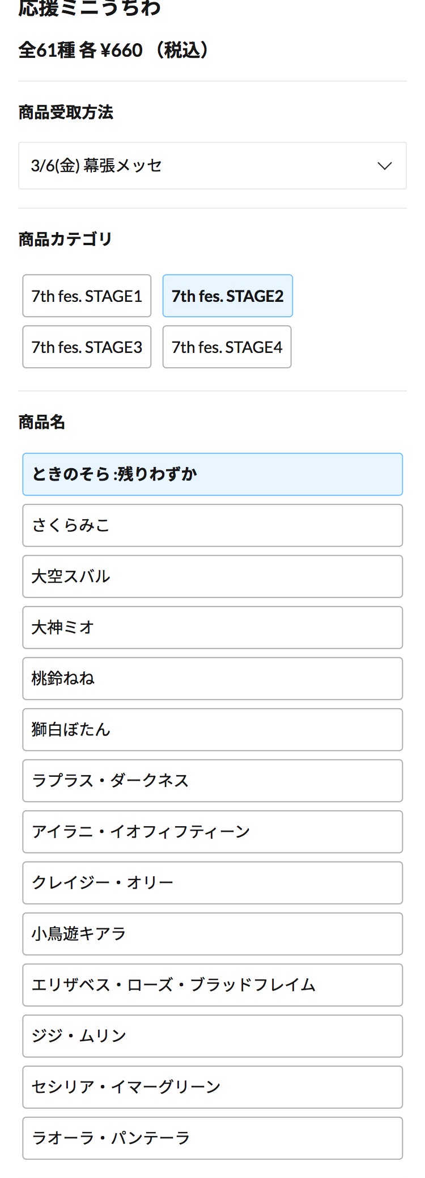The height and width of the screenshot is (1178, 425).
Task: Choose さくらみこ product option
Action: pos(212,525)
